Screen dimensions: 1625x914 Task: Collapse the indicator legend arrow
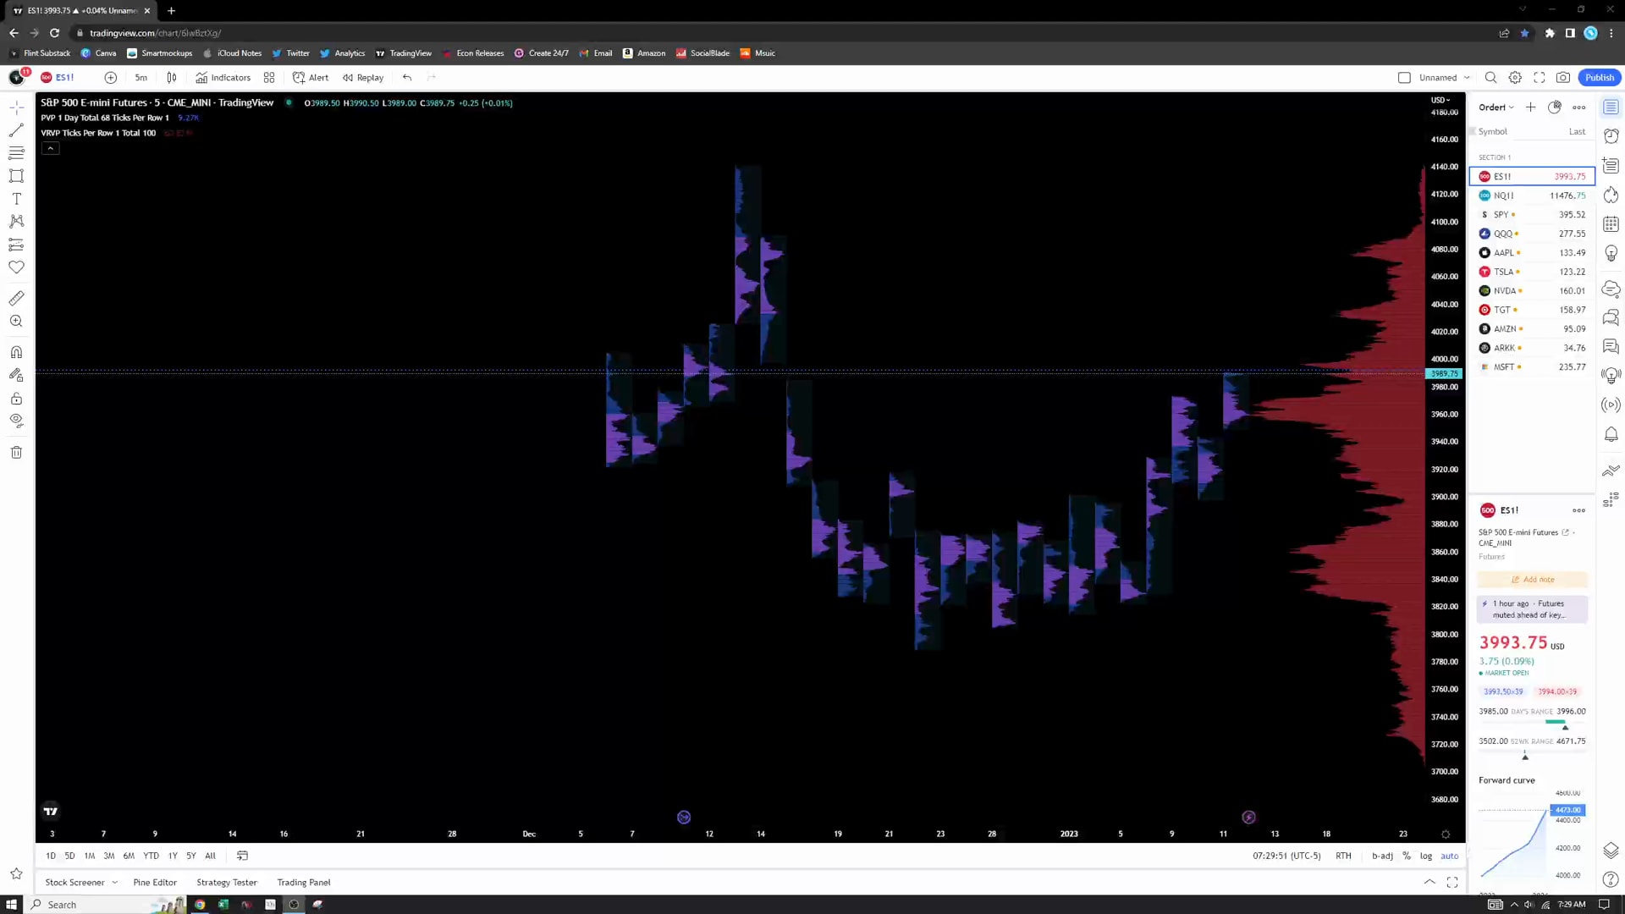click(51, 148)
